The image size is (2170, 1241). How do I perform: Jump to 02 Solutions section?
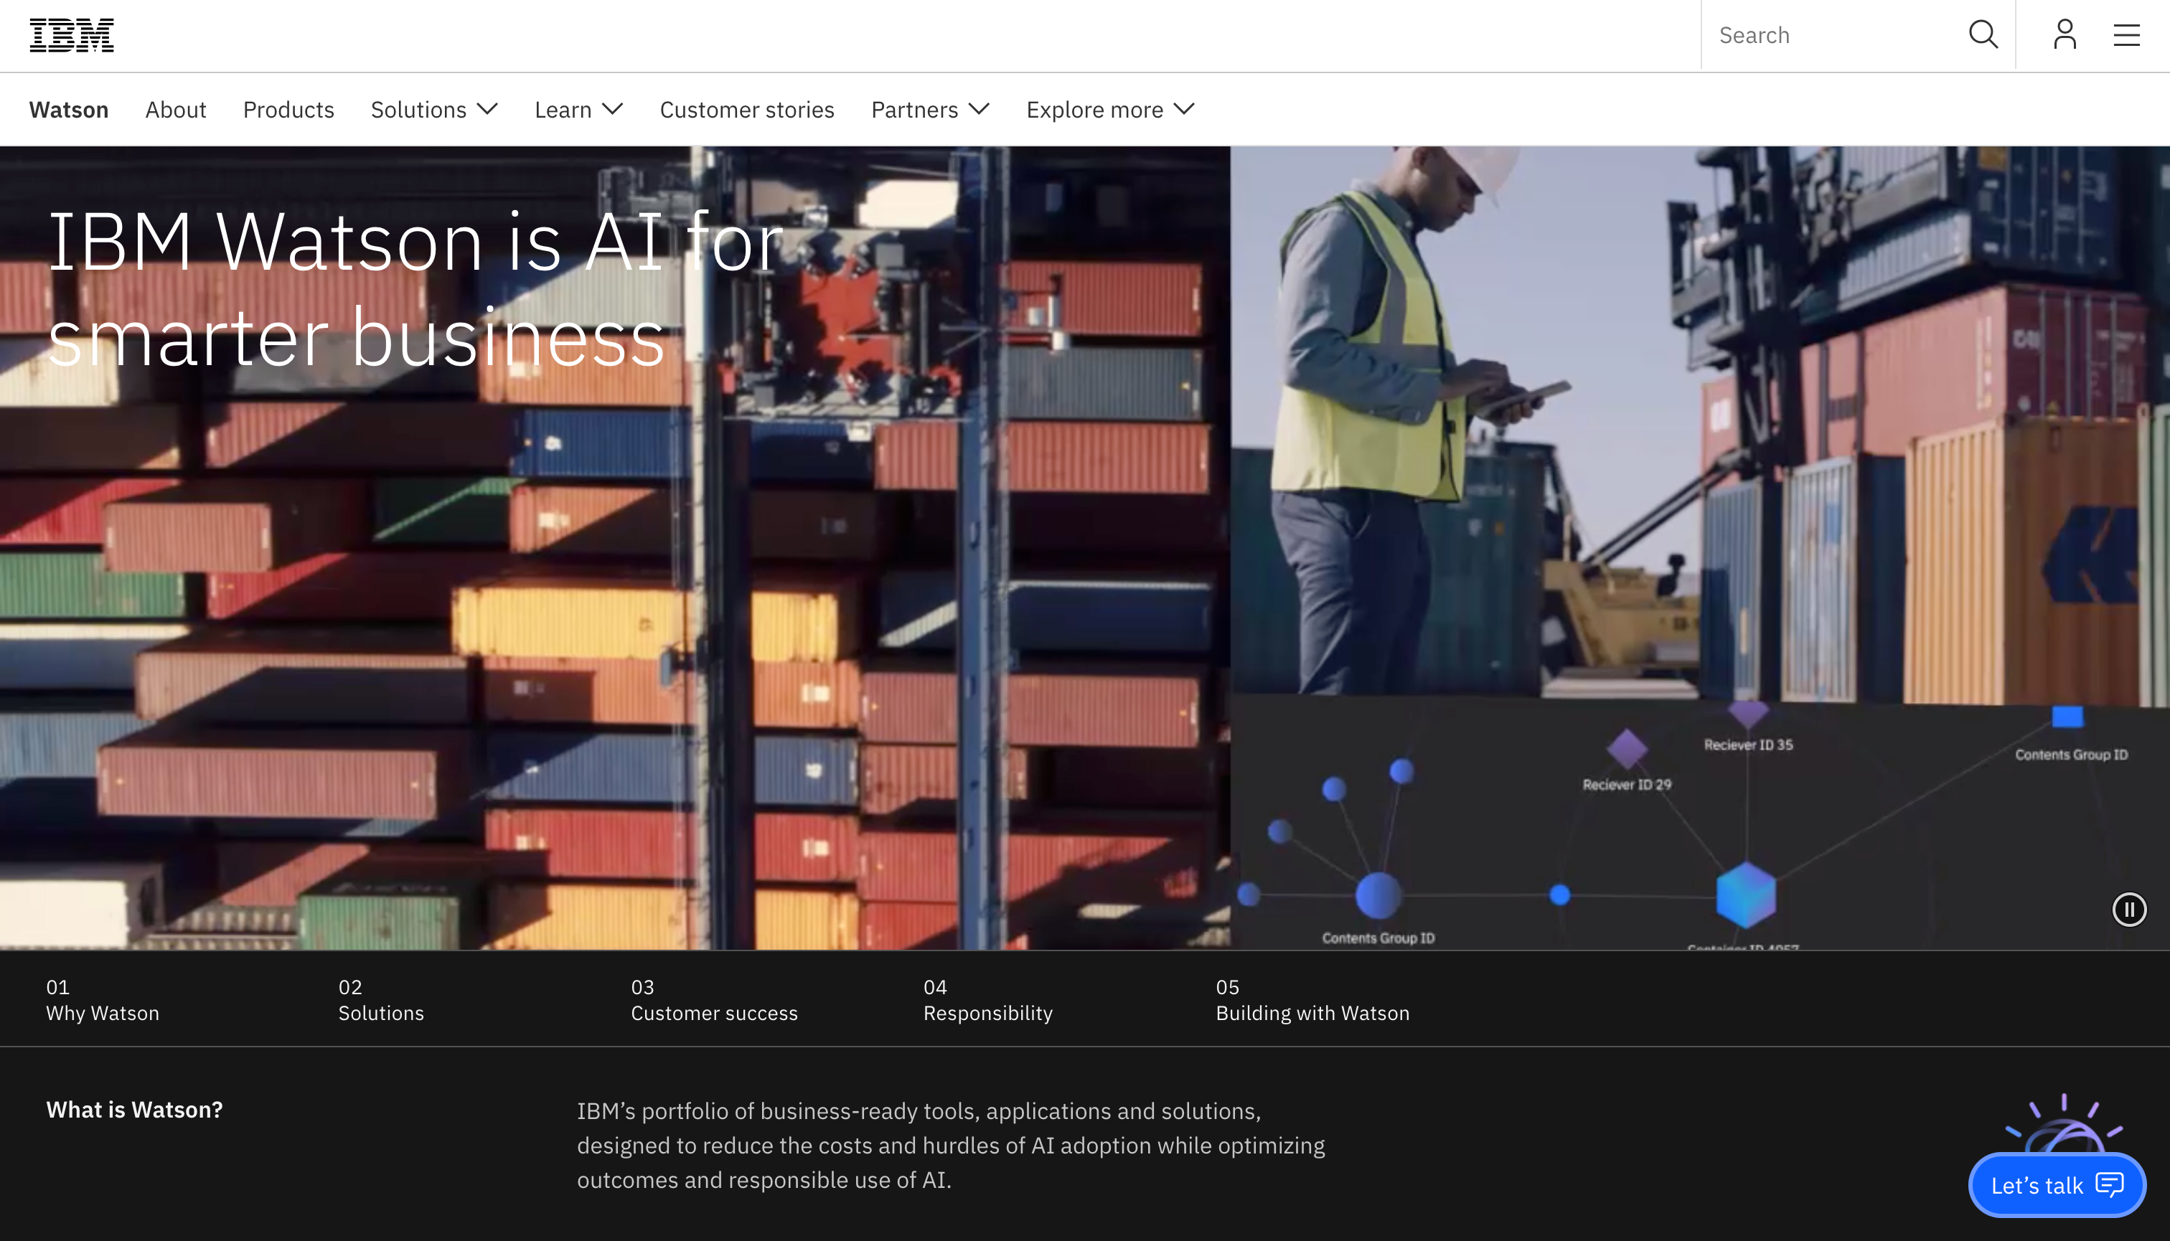(x=381, y=1000)
